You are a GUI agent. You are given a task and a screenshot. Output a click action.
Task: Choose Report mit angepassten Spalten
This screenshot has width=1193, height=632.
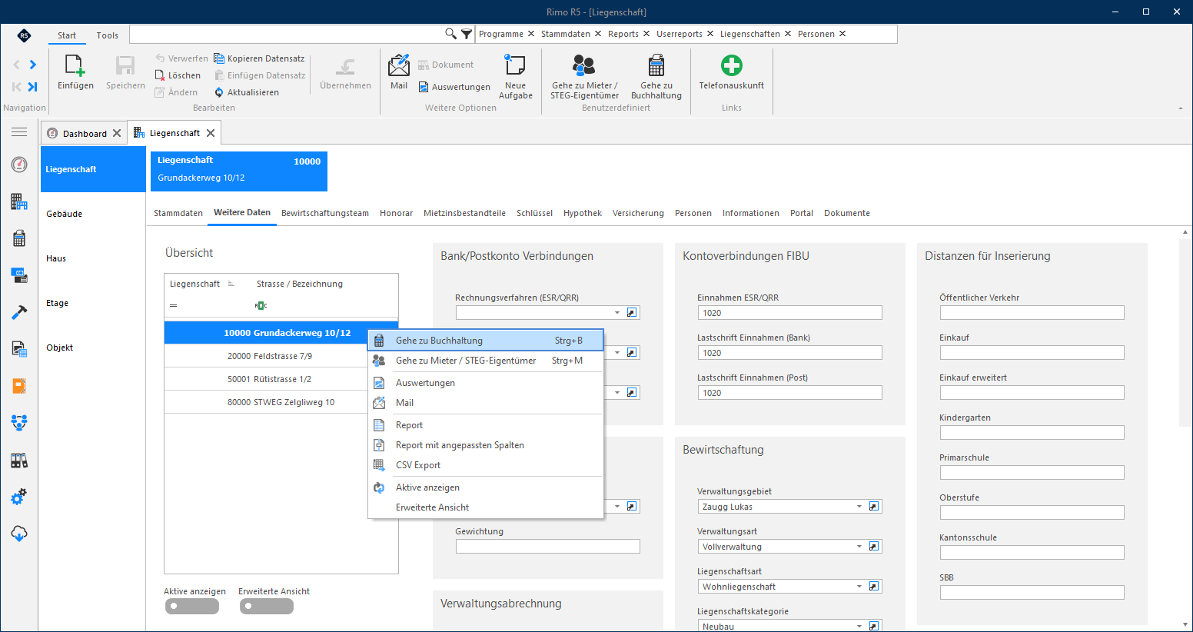coord(486,445)
